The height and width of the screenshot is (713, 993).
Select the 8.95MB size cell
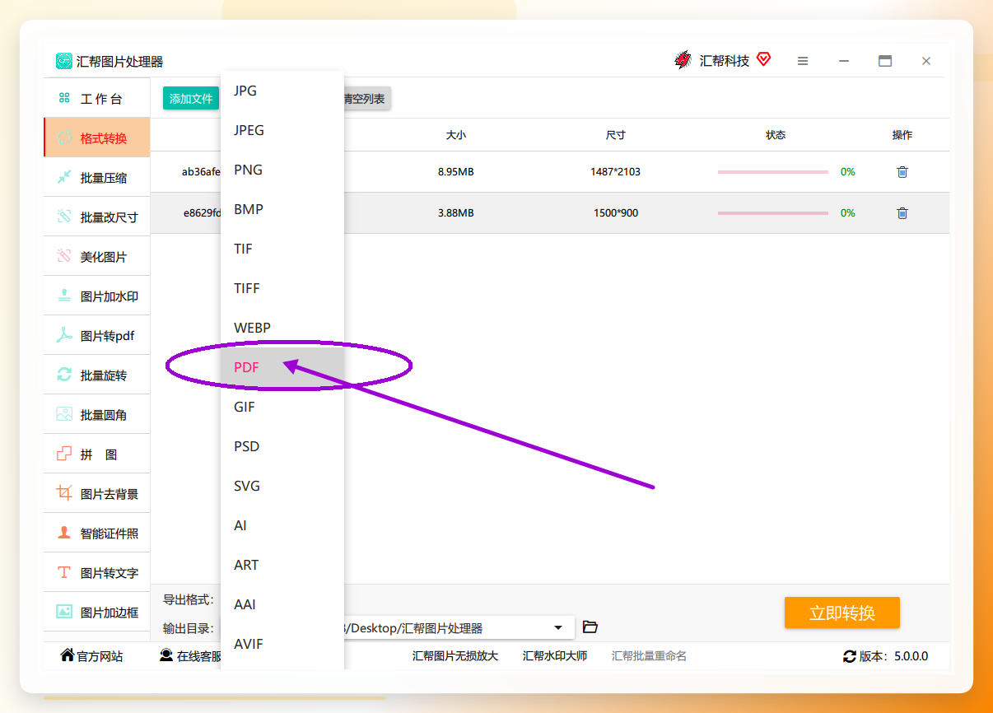[456, 172]
